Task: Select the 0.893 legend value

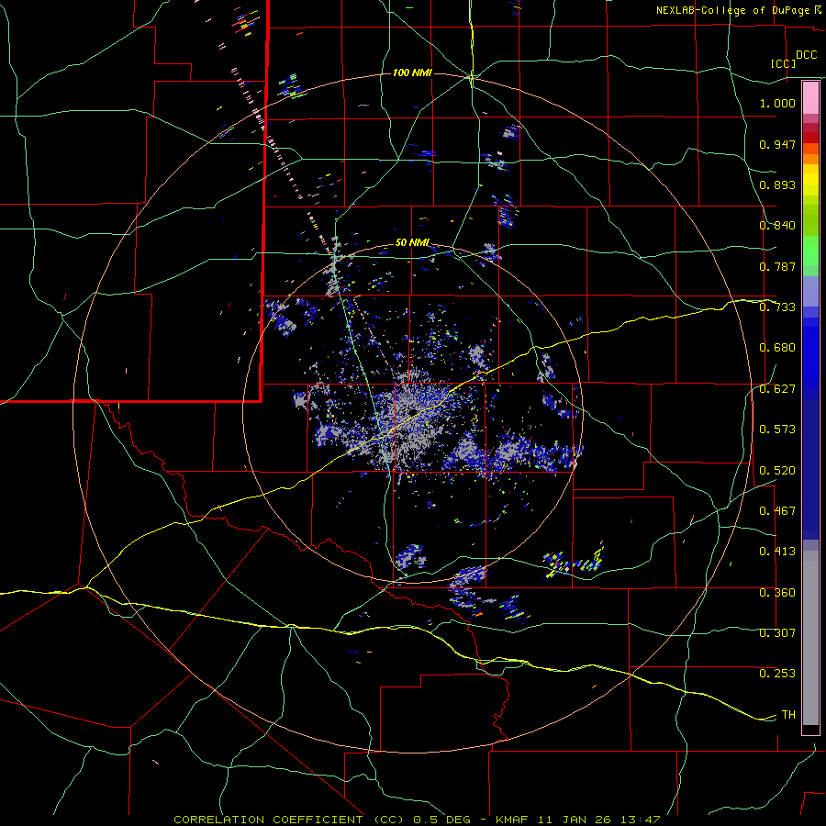Action: point(777,184)
